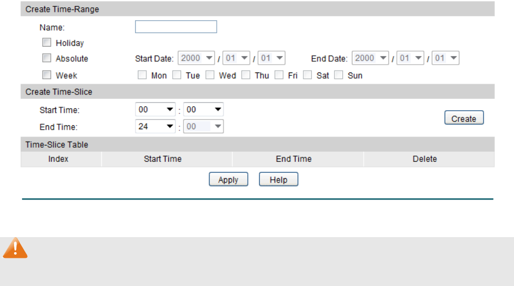Focus the Name text field
The width and height of the screenshot is (514, 286).
pyautogui.click(x=176, y=27)
